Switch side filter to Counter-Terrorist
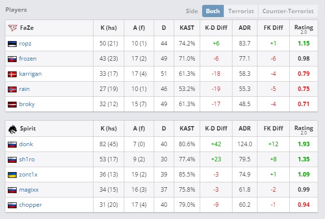The width and height of the screenshot is (325, 219). click(x=289, y=11)
